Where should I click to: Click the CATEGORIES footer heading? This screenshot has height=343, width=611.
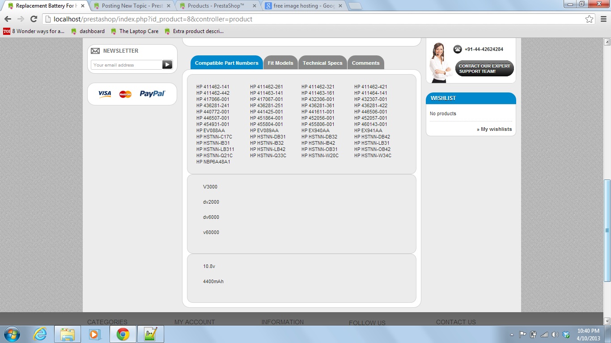click(x=107, y=322)
